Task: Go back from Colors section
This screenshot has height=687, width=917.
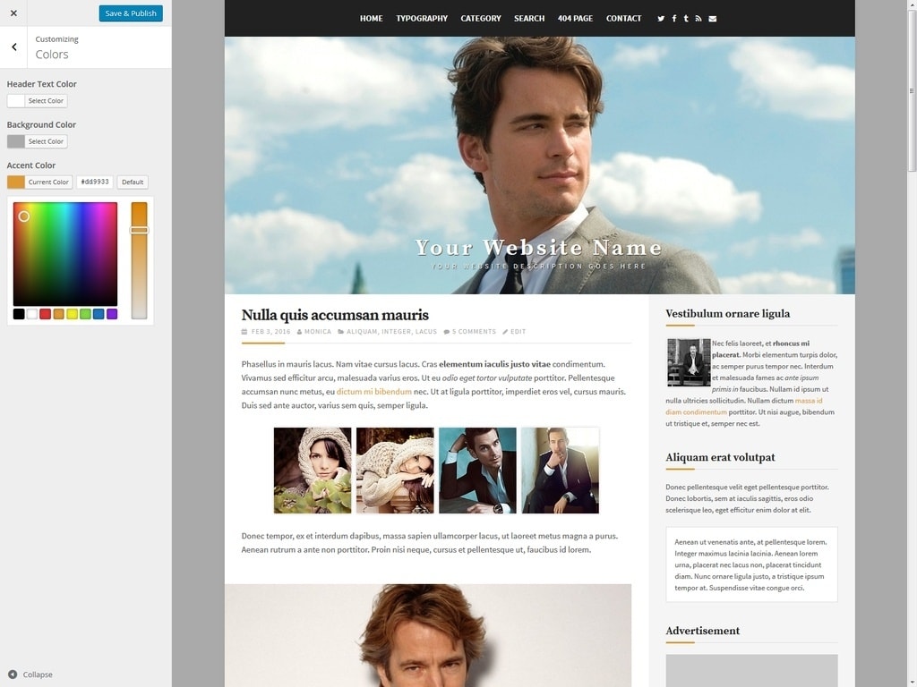Action: 13,47
